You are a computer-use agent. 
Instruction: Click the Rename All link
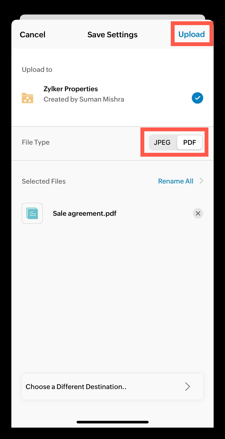[175, 181]
